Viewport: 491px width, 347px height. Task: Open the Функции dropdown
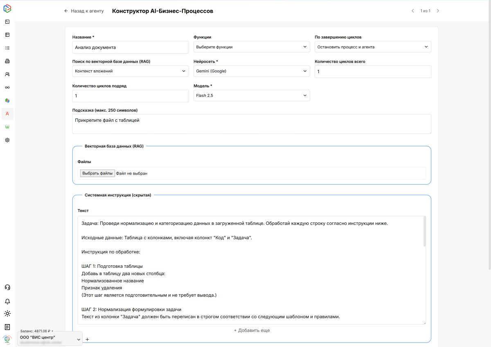(251, 47)
